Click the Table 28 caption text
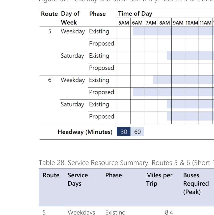Screen dimensions: 214x215 (126, 163)
